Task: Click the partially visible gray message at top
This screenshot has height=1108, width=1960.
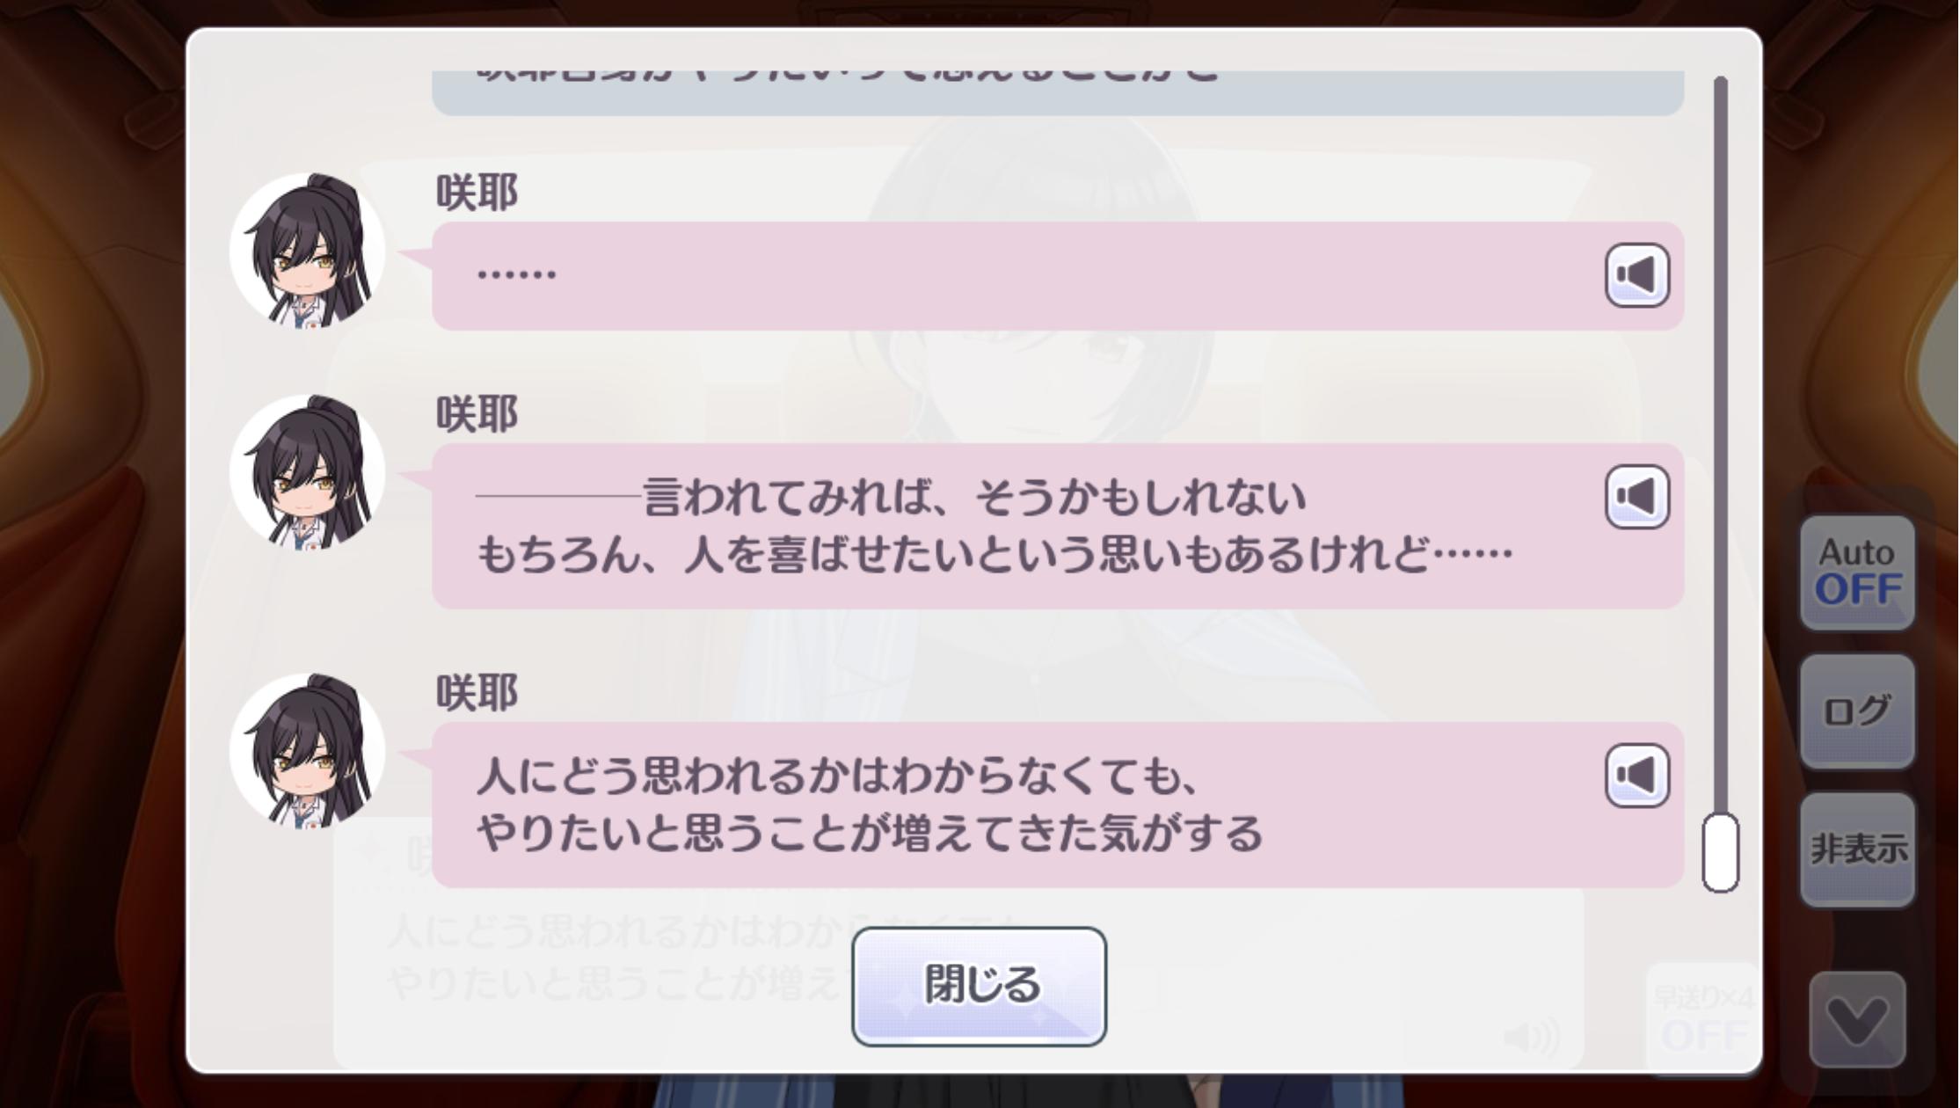Action: [x=1058, y=93]
